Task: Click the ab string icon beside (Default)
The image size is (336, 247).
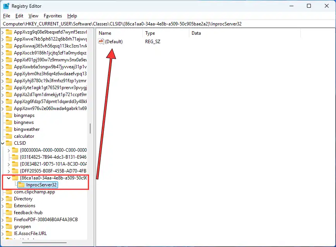Action: tap(101, 42)
